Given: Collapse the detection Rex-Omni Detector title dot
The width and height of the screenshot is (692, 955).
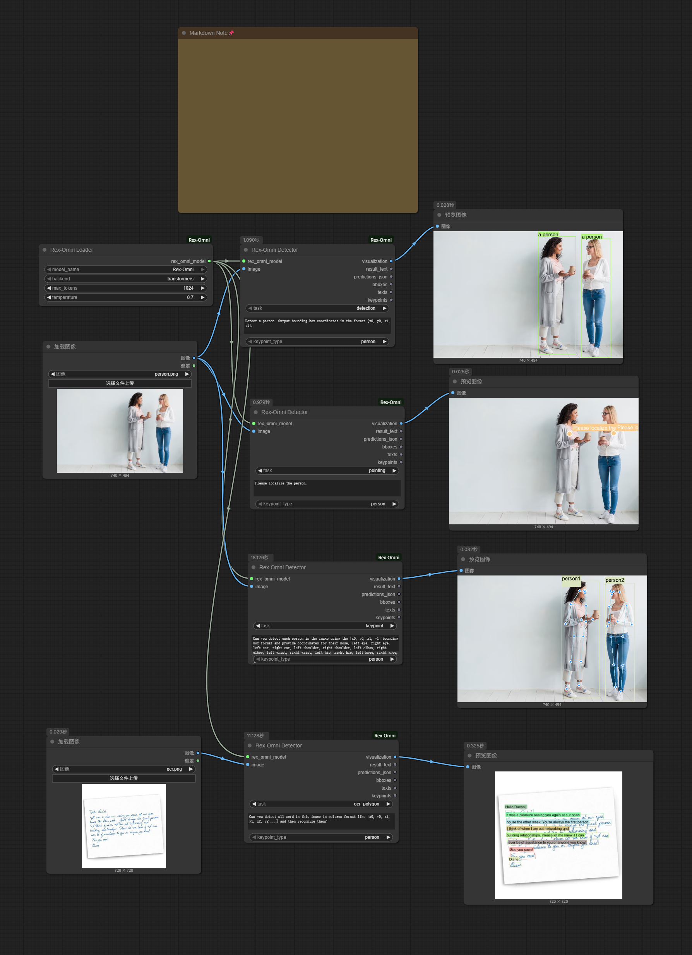Looking at the screenshot, I should click(246, 250).
